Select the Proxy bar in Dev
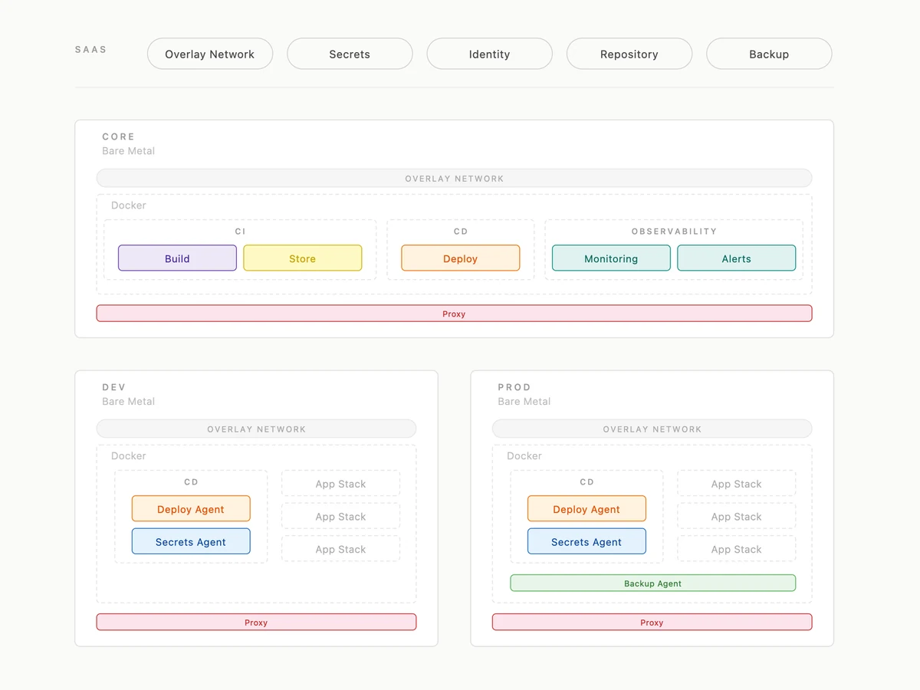This screenshot has width=920, height=690. click(x=256, y=622)
